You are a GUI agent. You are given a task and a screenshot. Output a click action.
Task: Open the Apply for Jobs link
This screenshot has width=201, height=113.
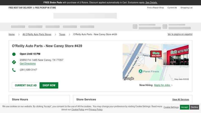162,85
